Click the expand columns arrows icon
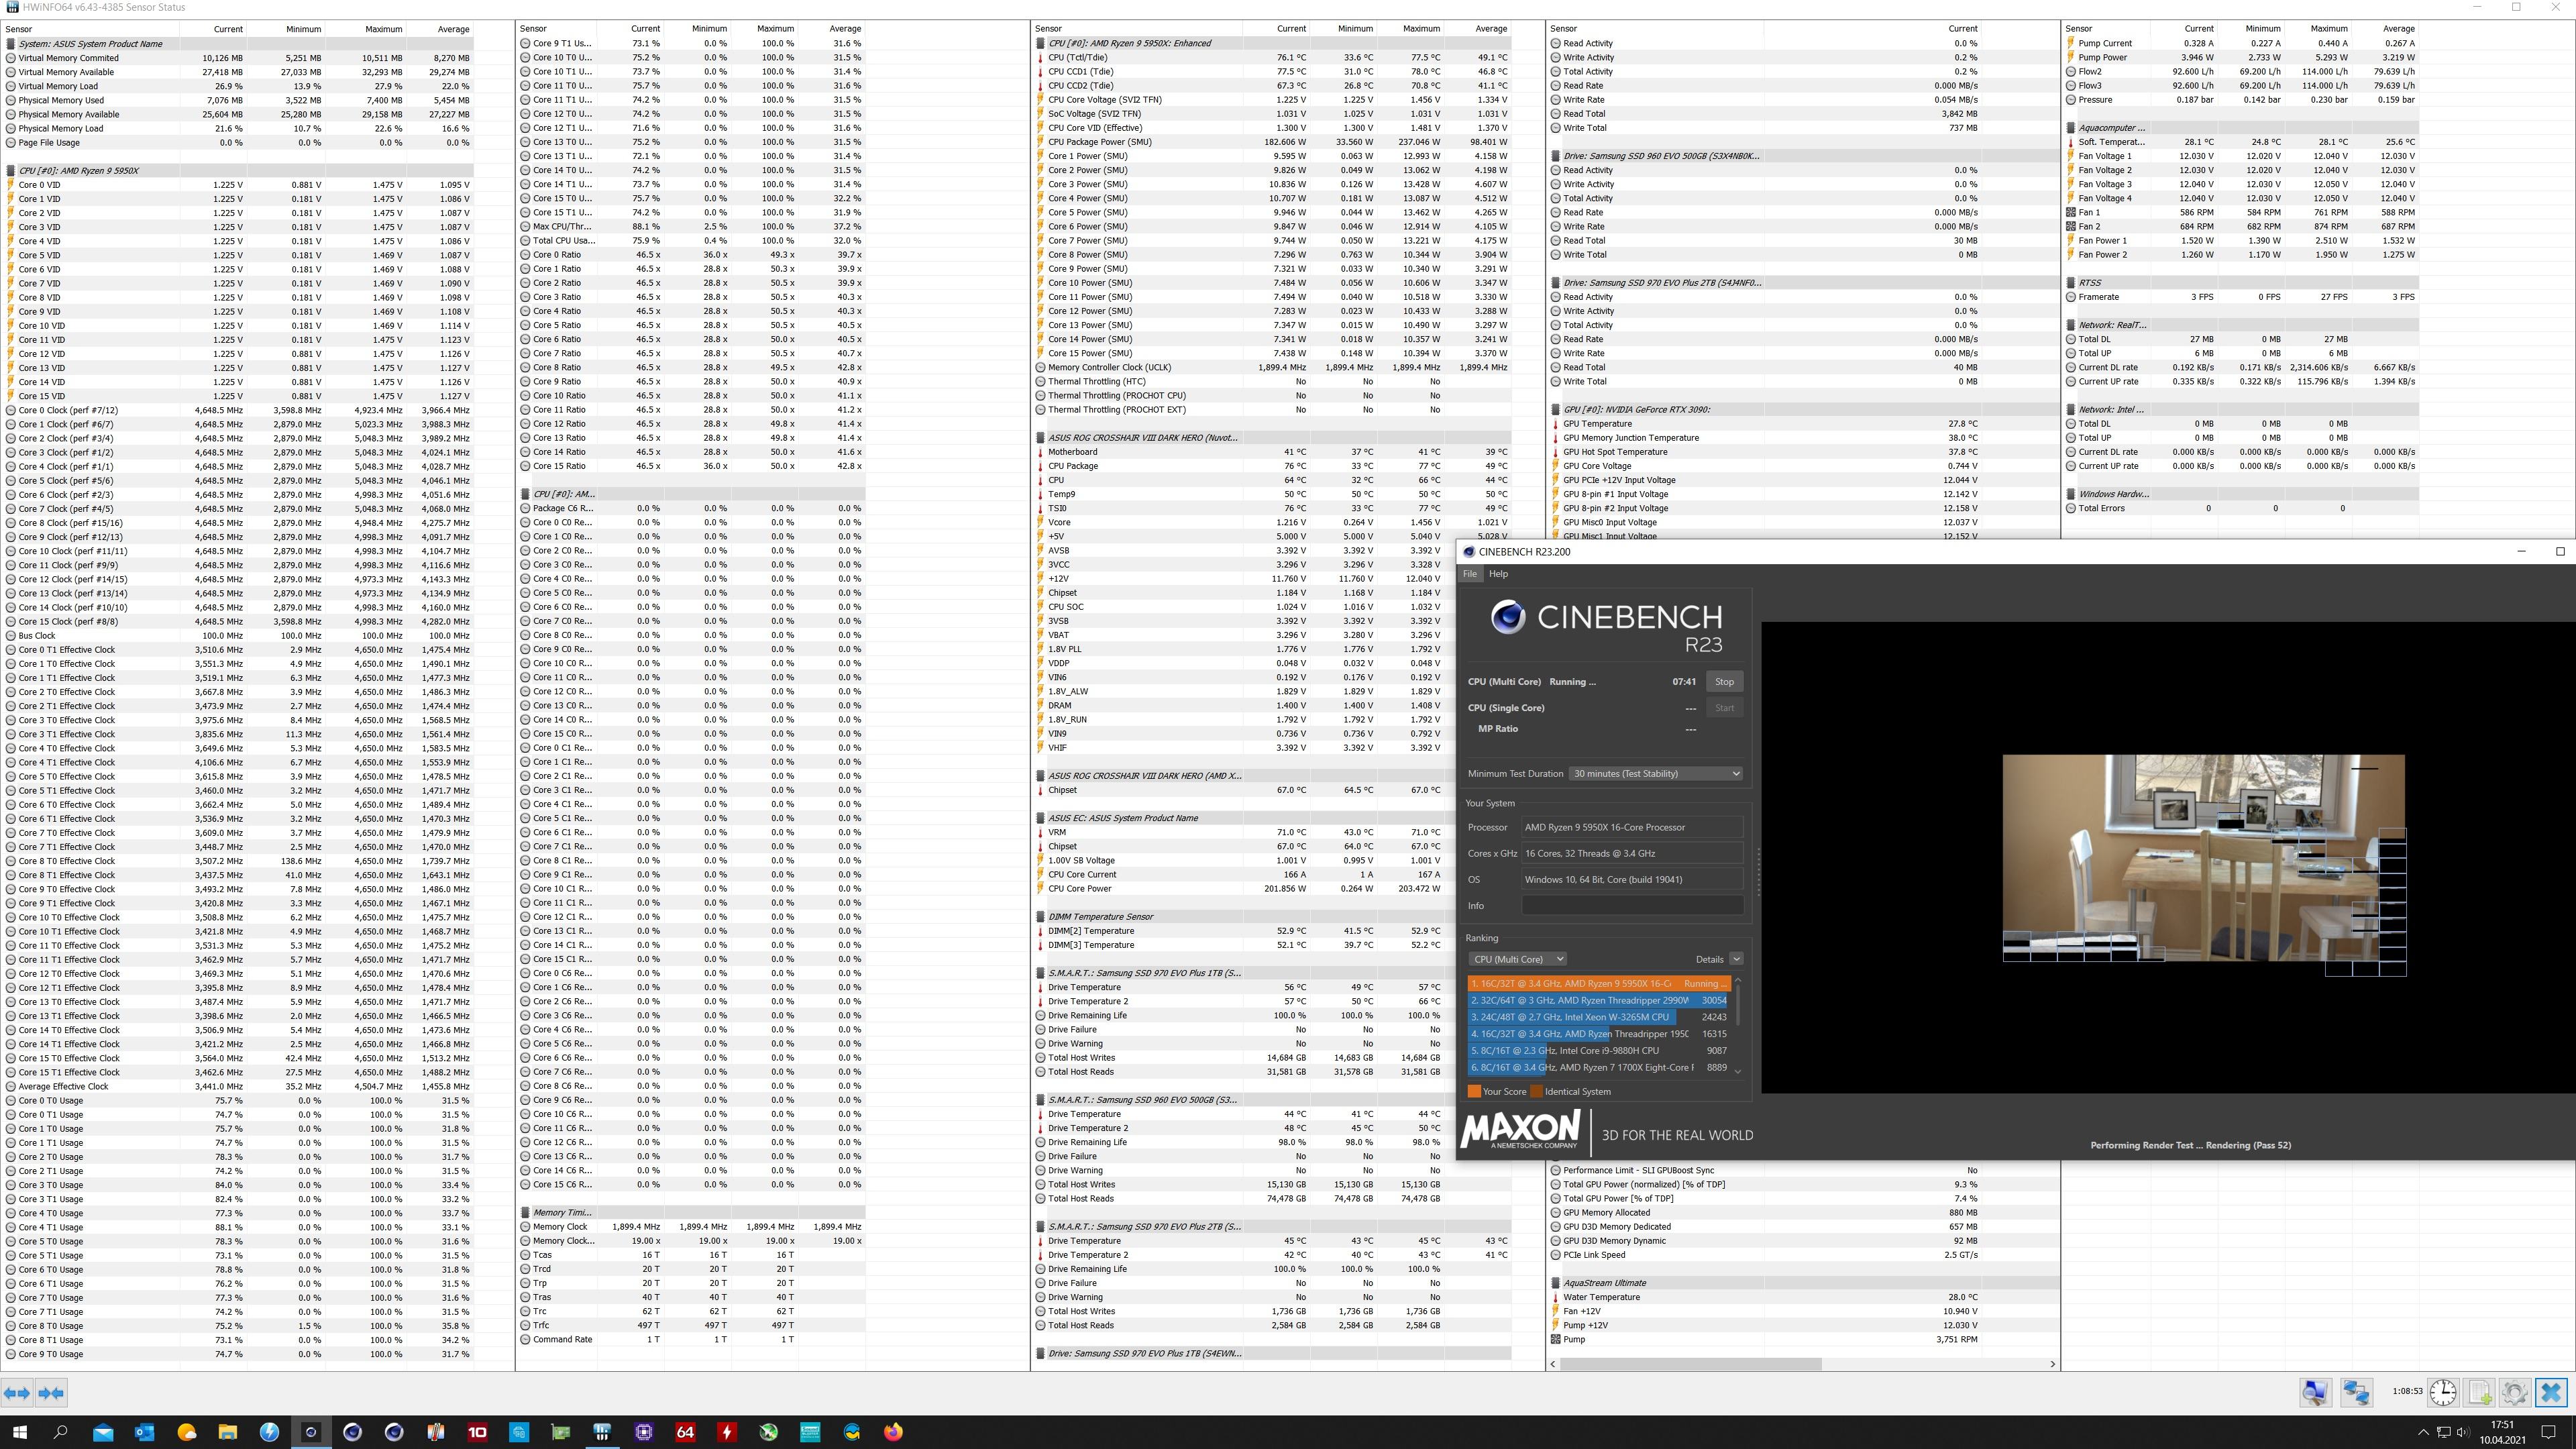The width and height of the screenshot is (2576, 1449). (17, 1392)
